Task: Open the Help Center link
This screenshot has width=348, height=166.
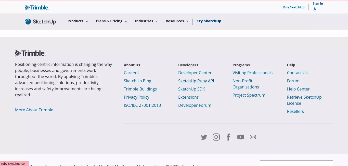Action: (x=298, y=89)
